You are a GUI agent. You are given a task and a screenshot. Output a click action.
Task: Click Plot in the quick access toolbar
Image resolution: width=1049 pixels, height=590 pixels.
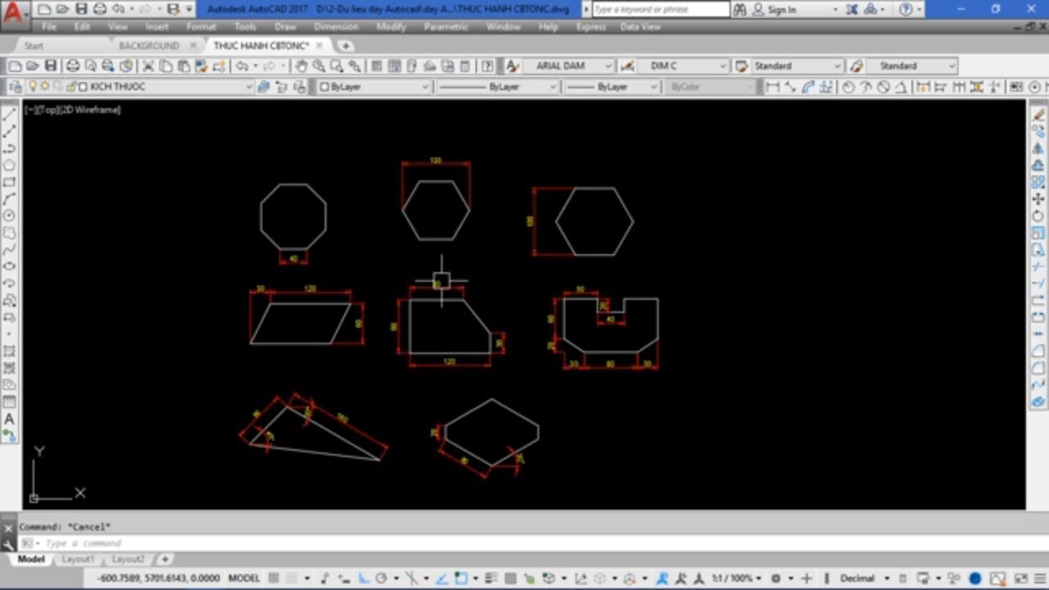coord(100,9)
